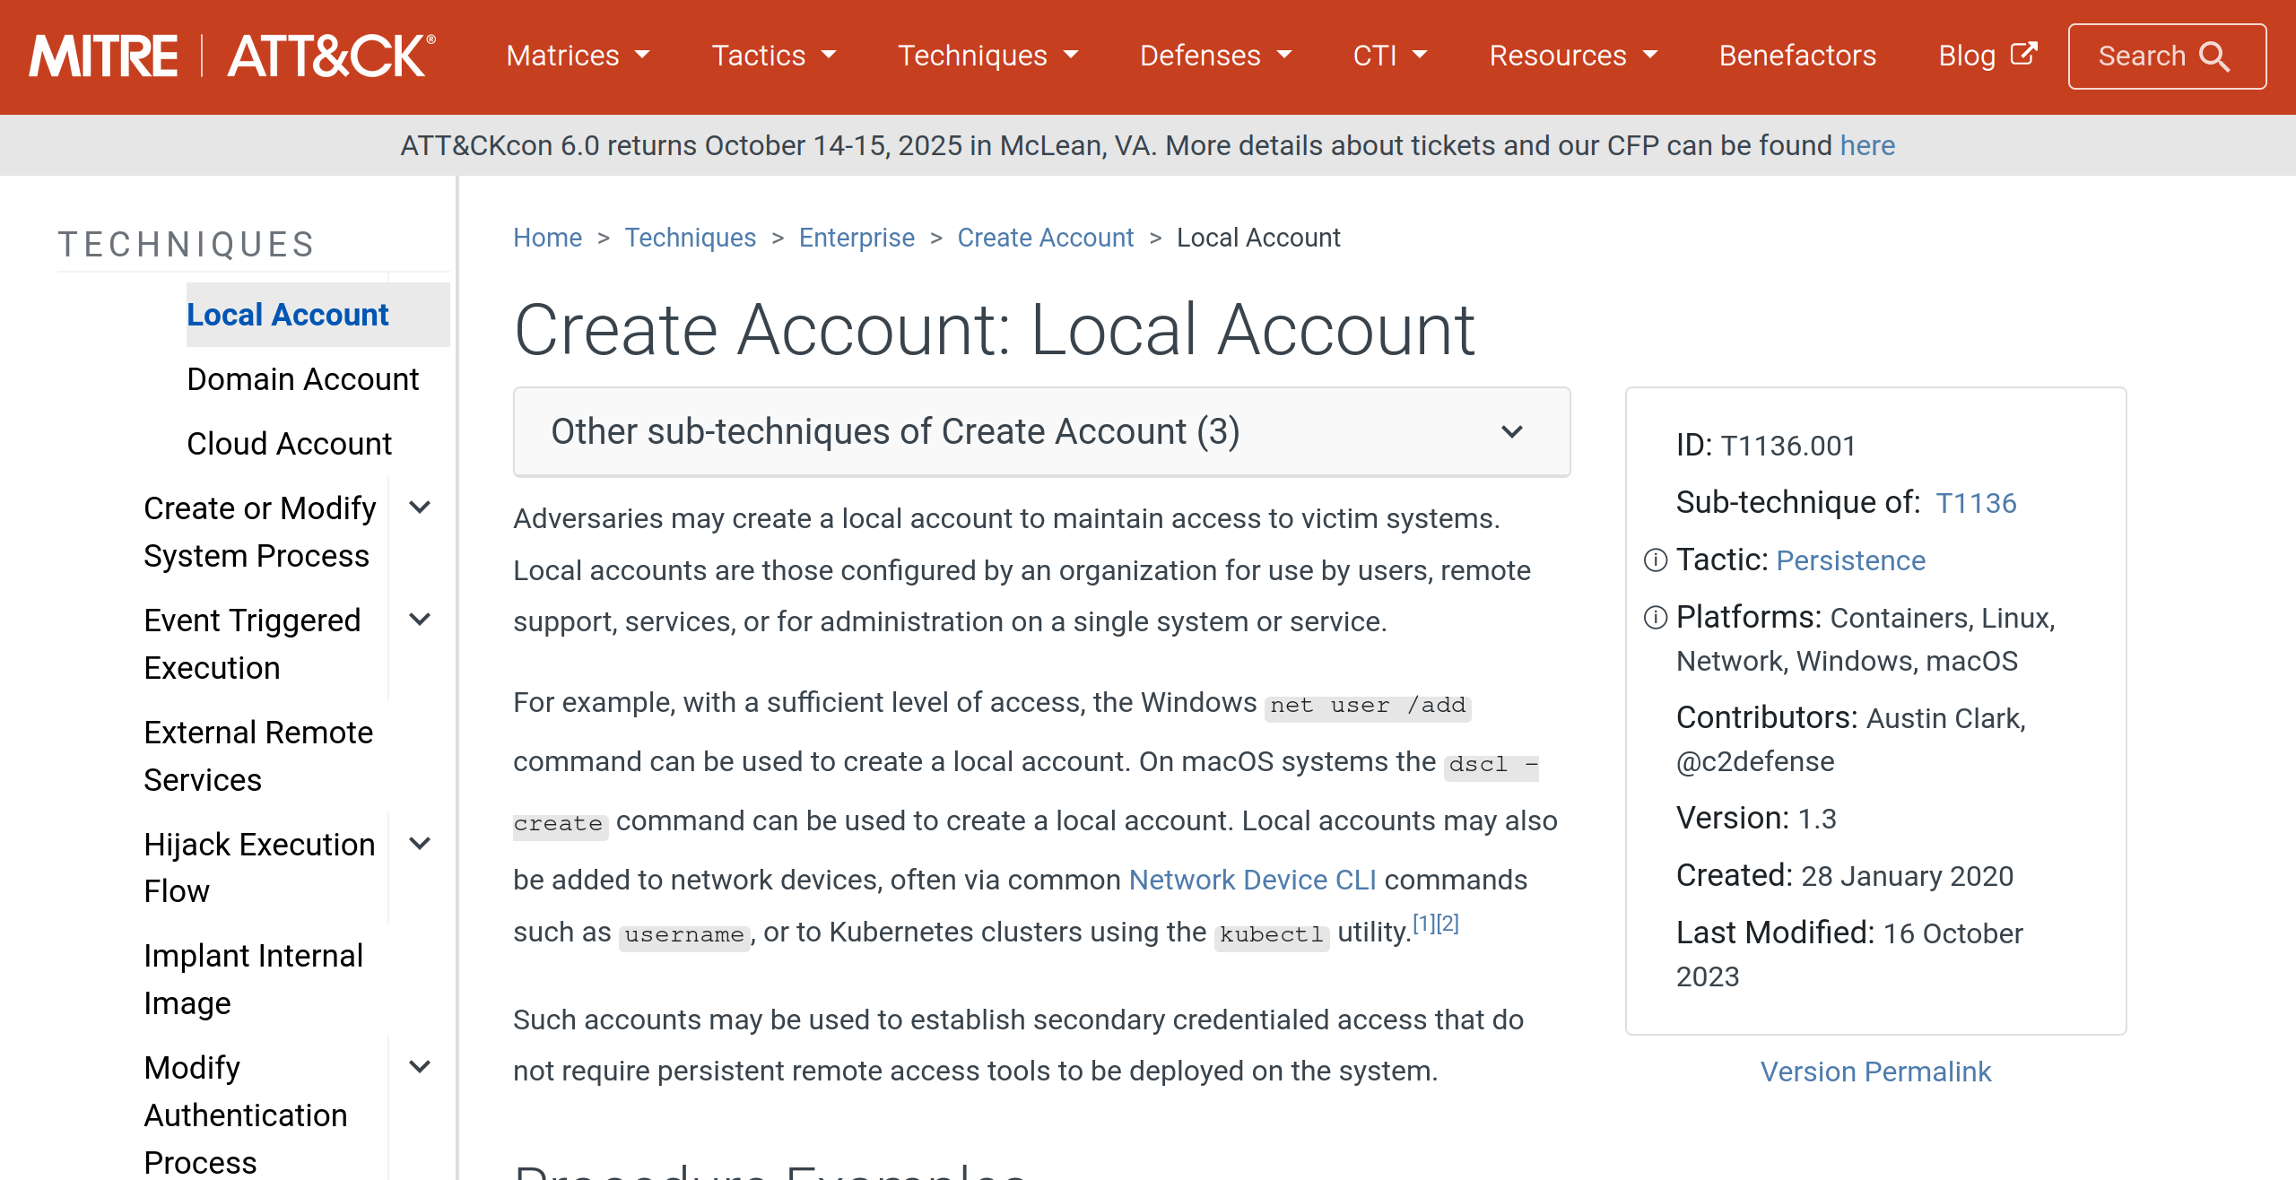This screenshot has height=1180, width=2296.
Task: Click the magnifier icon in Search box
Action: (x=2214, y=56)
